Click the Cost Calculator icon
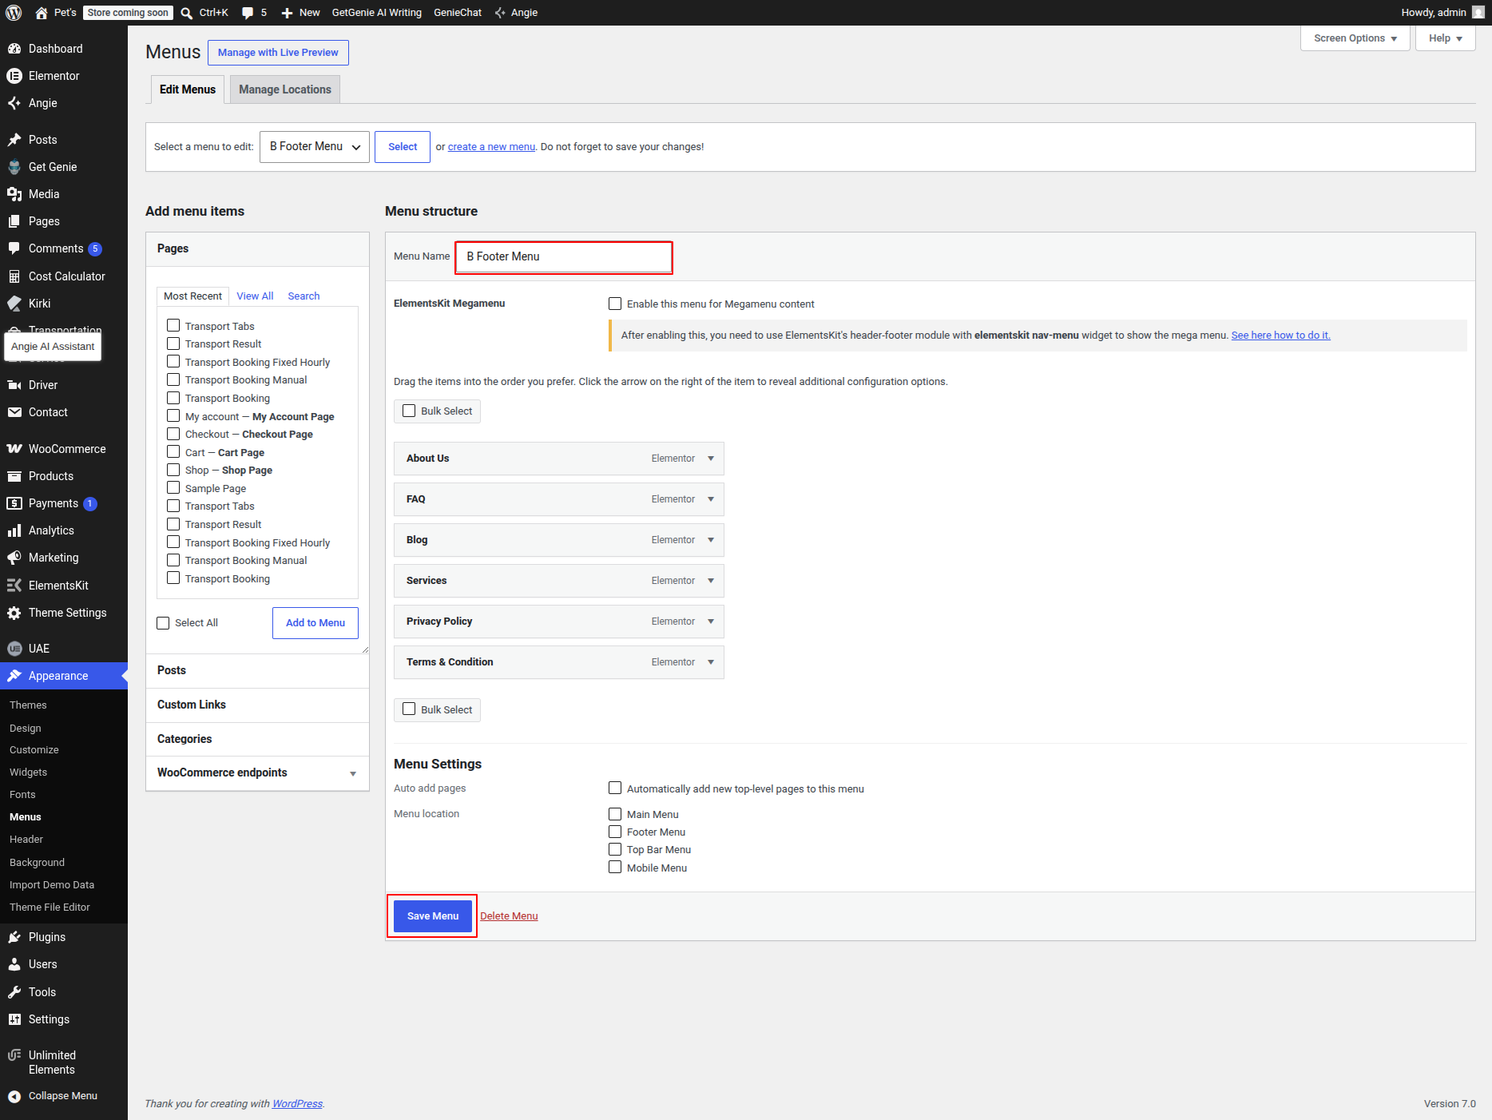Image resolution: width=1492 pixels, height=1120 pixels. (x=14, y=276)
